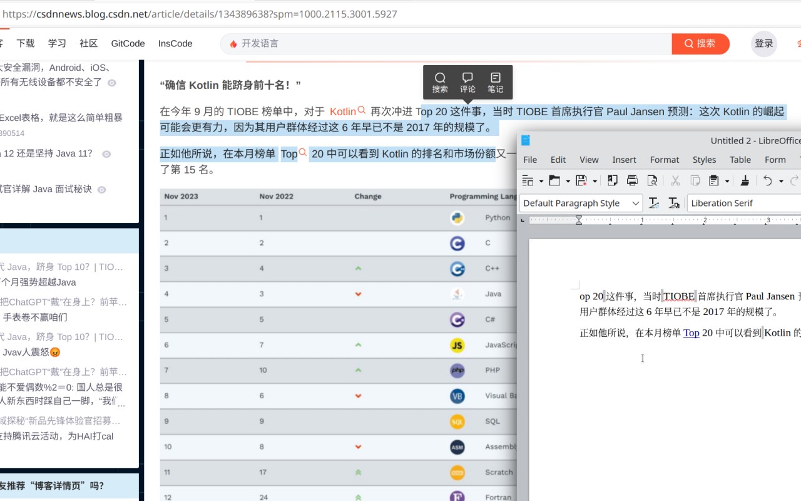Click the Save document icon
This screenshot has width=801, height=501.
click(582, 181)
